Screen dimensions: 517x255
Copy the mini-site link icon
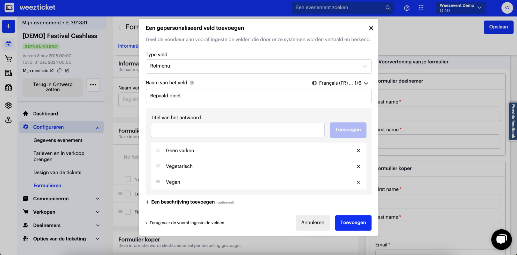(x=59, y=70)
